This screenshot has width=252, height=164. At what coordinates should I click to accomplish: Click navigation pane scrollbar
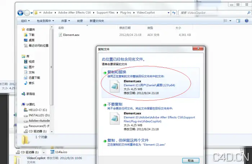(x=51, y=67)
